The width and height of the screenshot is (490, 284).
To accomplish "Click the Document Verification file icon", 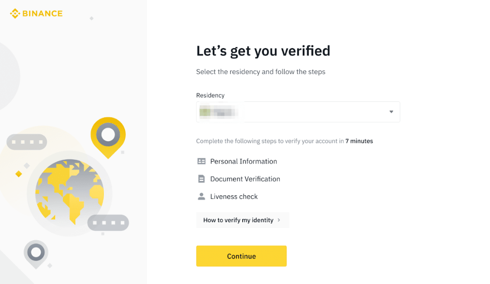I will [x=201, y=178].
